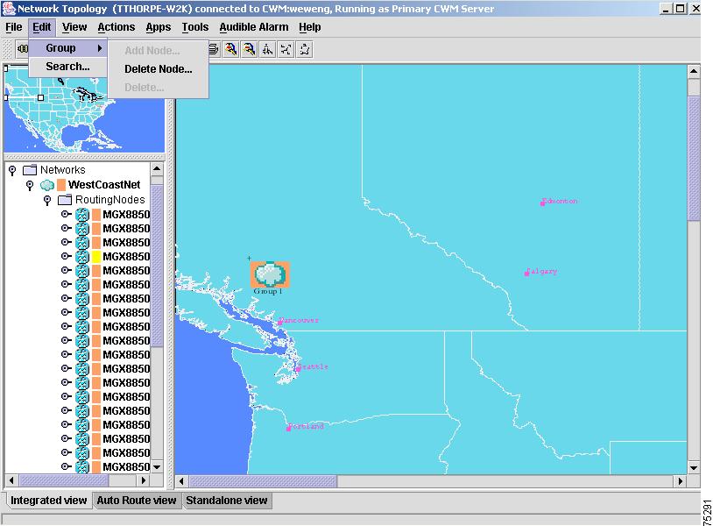The width and height of the screenshot is (713, 526).
Task: Click the map vertical scroll up arrow
Action: 694,71
